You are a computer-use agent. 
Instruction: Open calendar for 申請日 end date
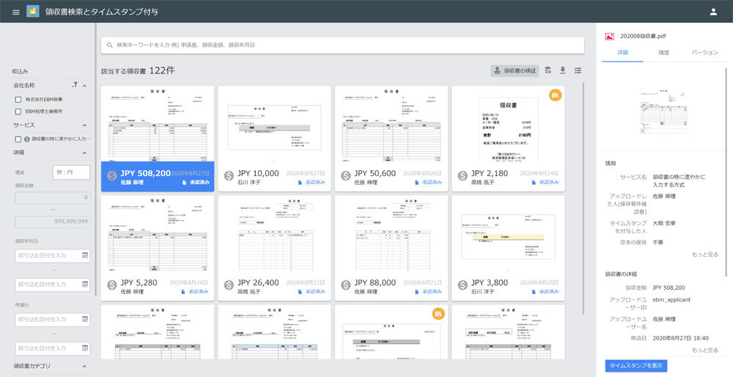[85, 348]
